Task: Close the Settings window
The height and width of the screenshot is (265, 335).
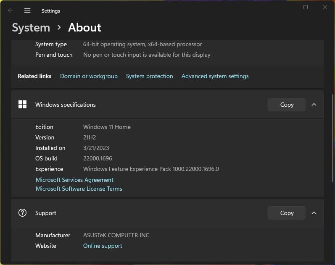Action: (325, 7)
